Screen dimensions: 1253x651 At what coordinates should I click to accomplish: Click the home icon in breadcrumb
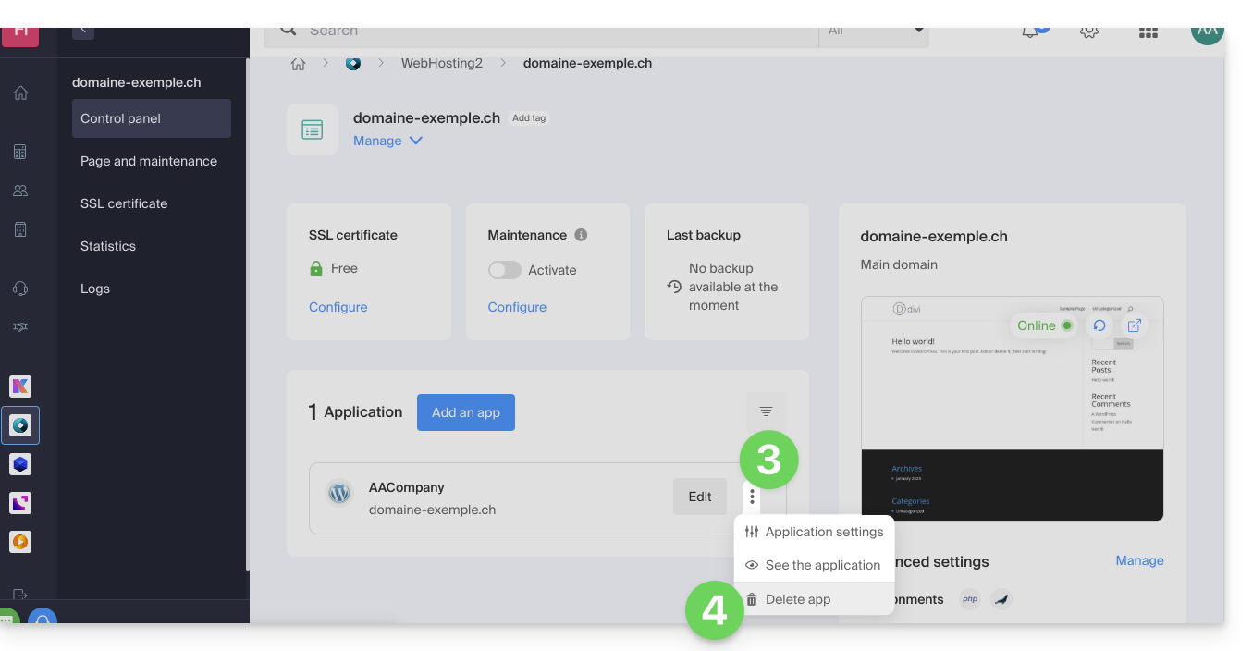tap(298, 64)
